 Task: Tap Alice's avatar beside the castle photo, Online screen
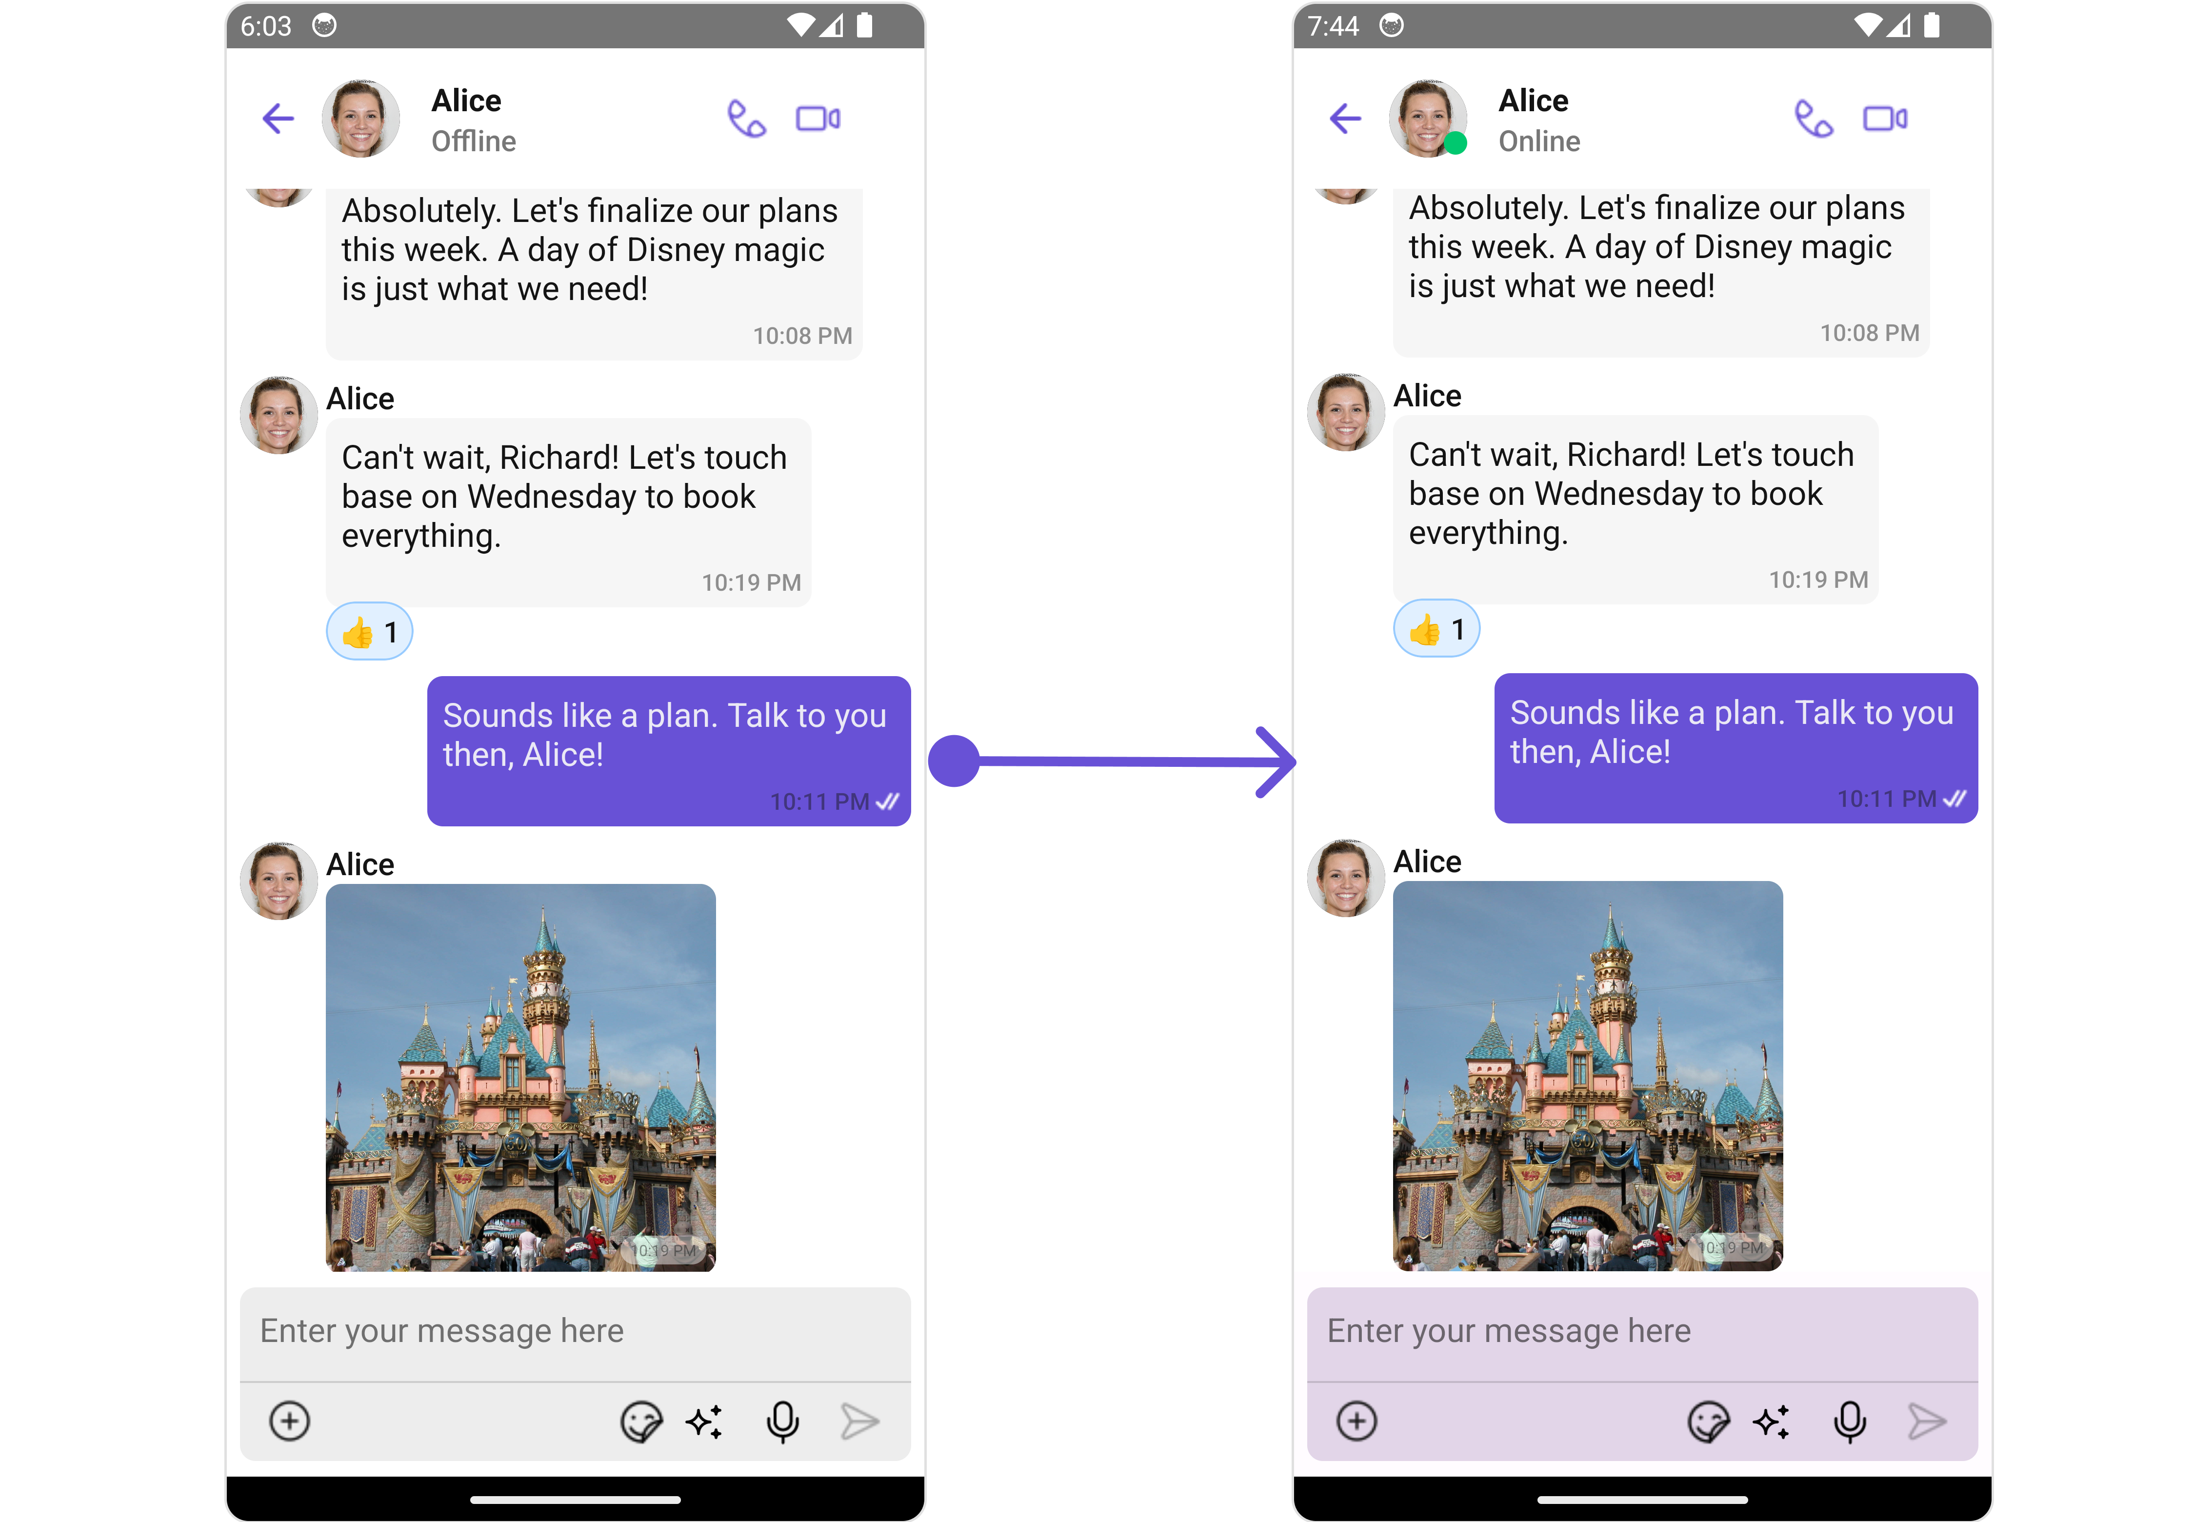1345,878
